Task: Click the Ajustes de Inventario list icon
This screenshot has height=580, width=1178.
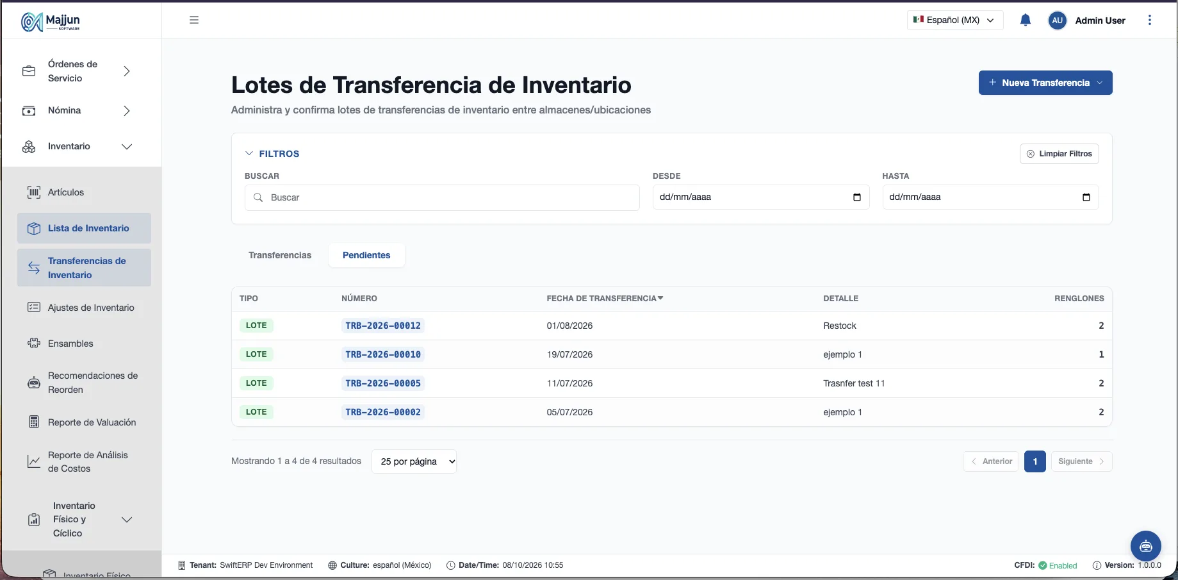Action: [34, 308]
